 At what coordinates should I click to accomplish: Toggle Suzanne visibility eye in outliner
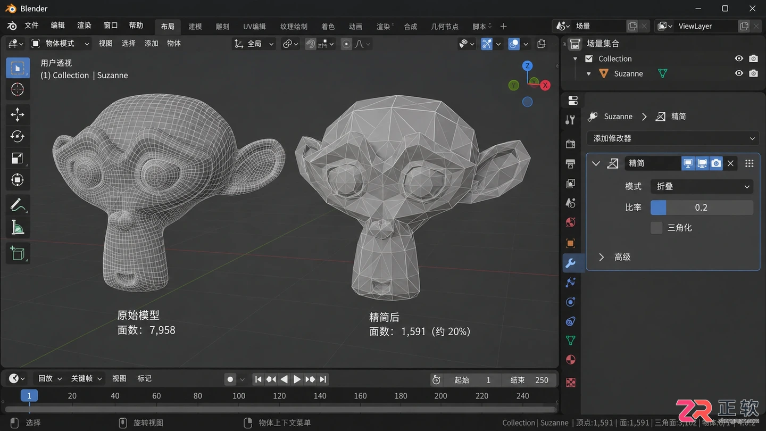coord(739,73)
